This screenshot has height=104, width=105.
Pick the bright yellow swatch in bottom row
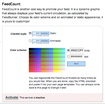tap(54, 71)
